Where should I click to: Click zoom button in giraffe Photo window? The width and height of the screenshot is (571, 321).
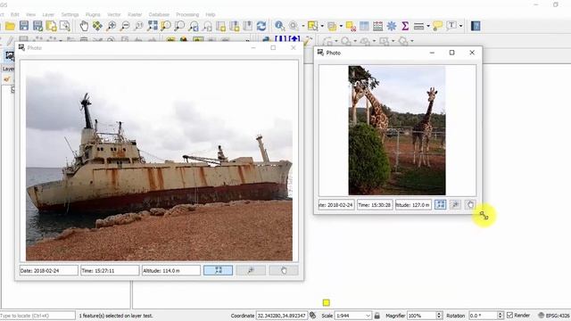point(455,204)
